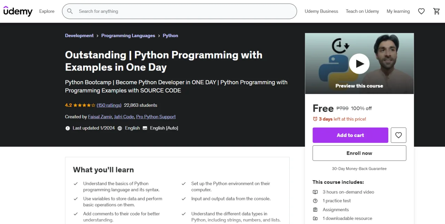
Task: Click checkmark beside 'Use variables to store data'
Action: [x=76, y=199]
